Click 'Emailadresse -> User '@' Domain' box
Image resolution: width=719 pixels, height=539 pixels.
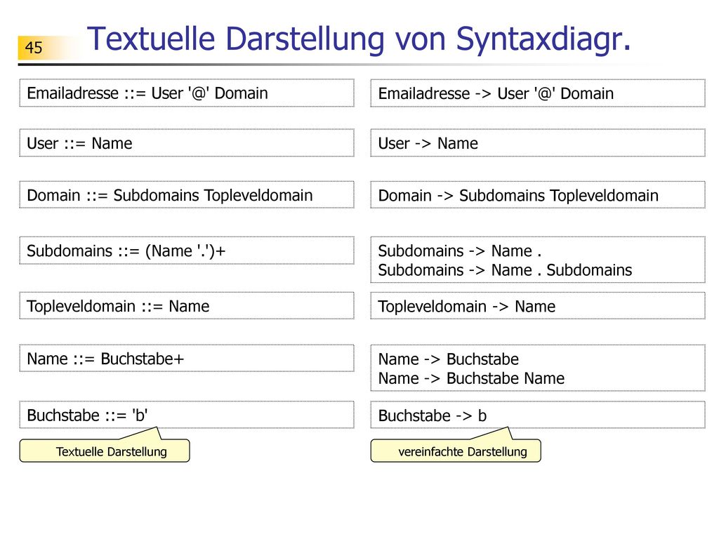538,93
